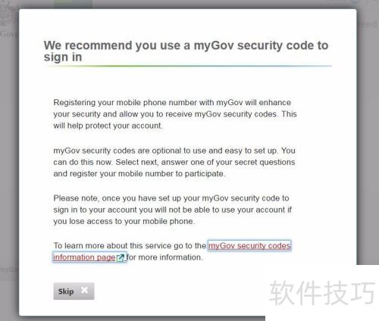
Task: Click the X icon on Skip button
Action: coord(84,291)
